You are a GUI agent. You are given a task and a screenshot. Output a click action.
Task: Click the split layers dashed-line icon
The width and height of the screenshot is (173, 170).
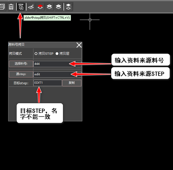68,7
